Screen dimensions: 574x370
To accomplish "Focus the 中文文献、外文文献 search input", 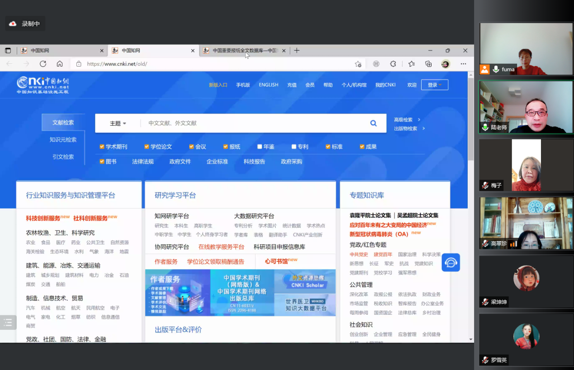I will 253,123.
